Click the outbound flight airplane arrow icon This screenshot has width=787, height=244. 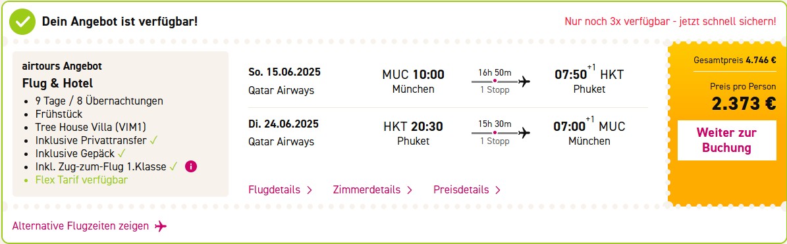(x=524, y=81)
